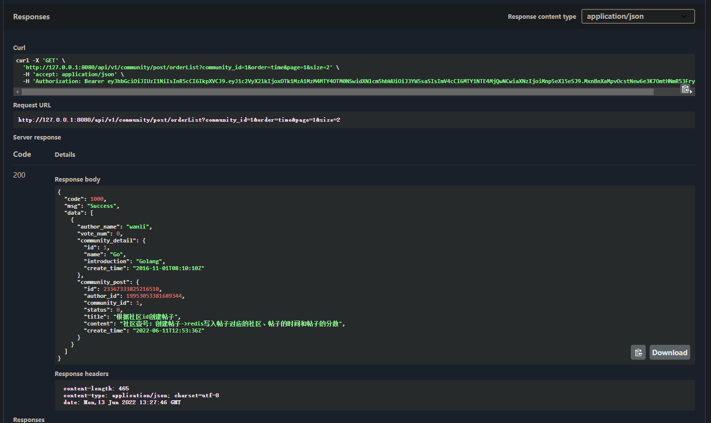Click the Curl section label

19,47
